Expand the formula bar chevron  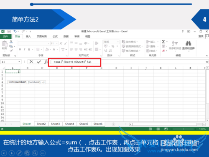207,62
